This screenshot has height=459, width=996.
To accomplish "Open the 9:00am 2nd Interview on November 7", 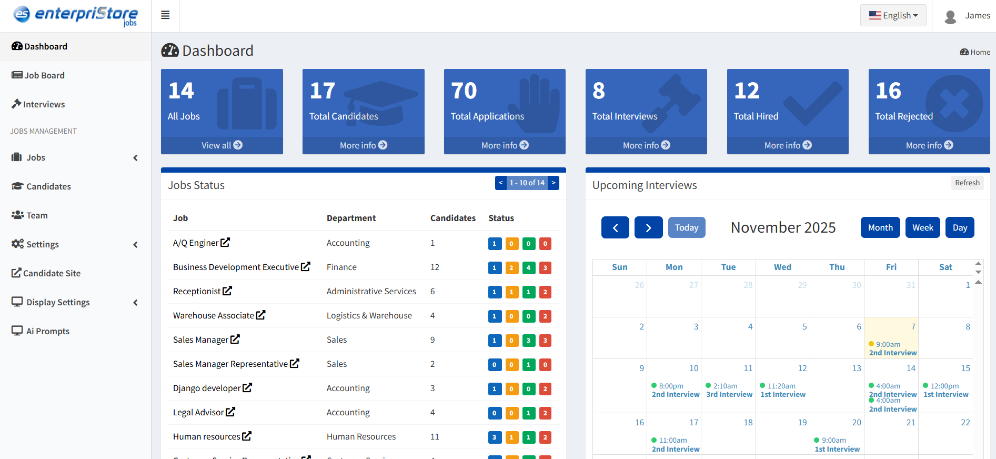I will (x=892, y=348).
